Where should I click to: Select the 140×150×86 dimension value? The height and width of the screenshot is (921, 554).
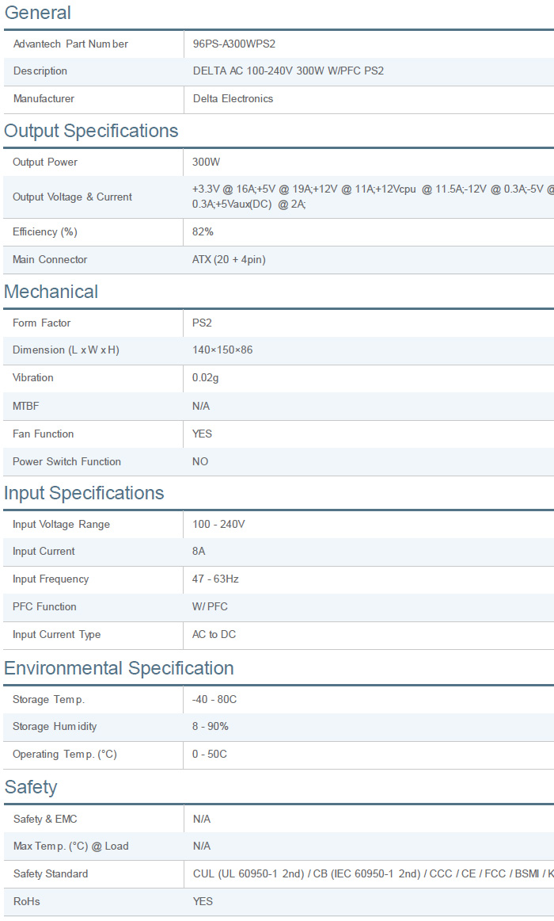(x=222, y=350)
